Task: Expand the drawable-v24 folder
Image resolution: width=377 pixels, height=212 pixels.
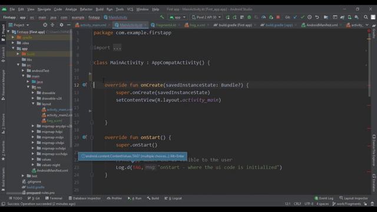Action: click(x=33, y=98)
